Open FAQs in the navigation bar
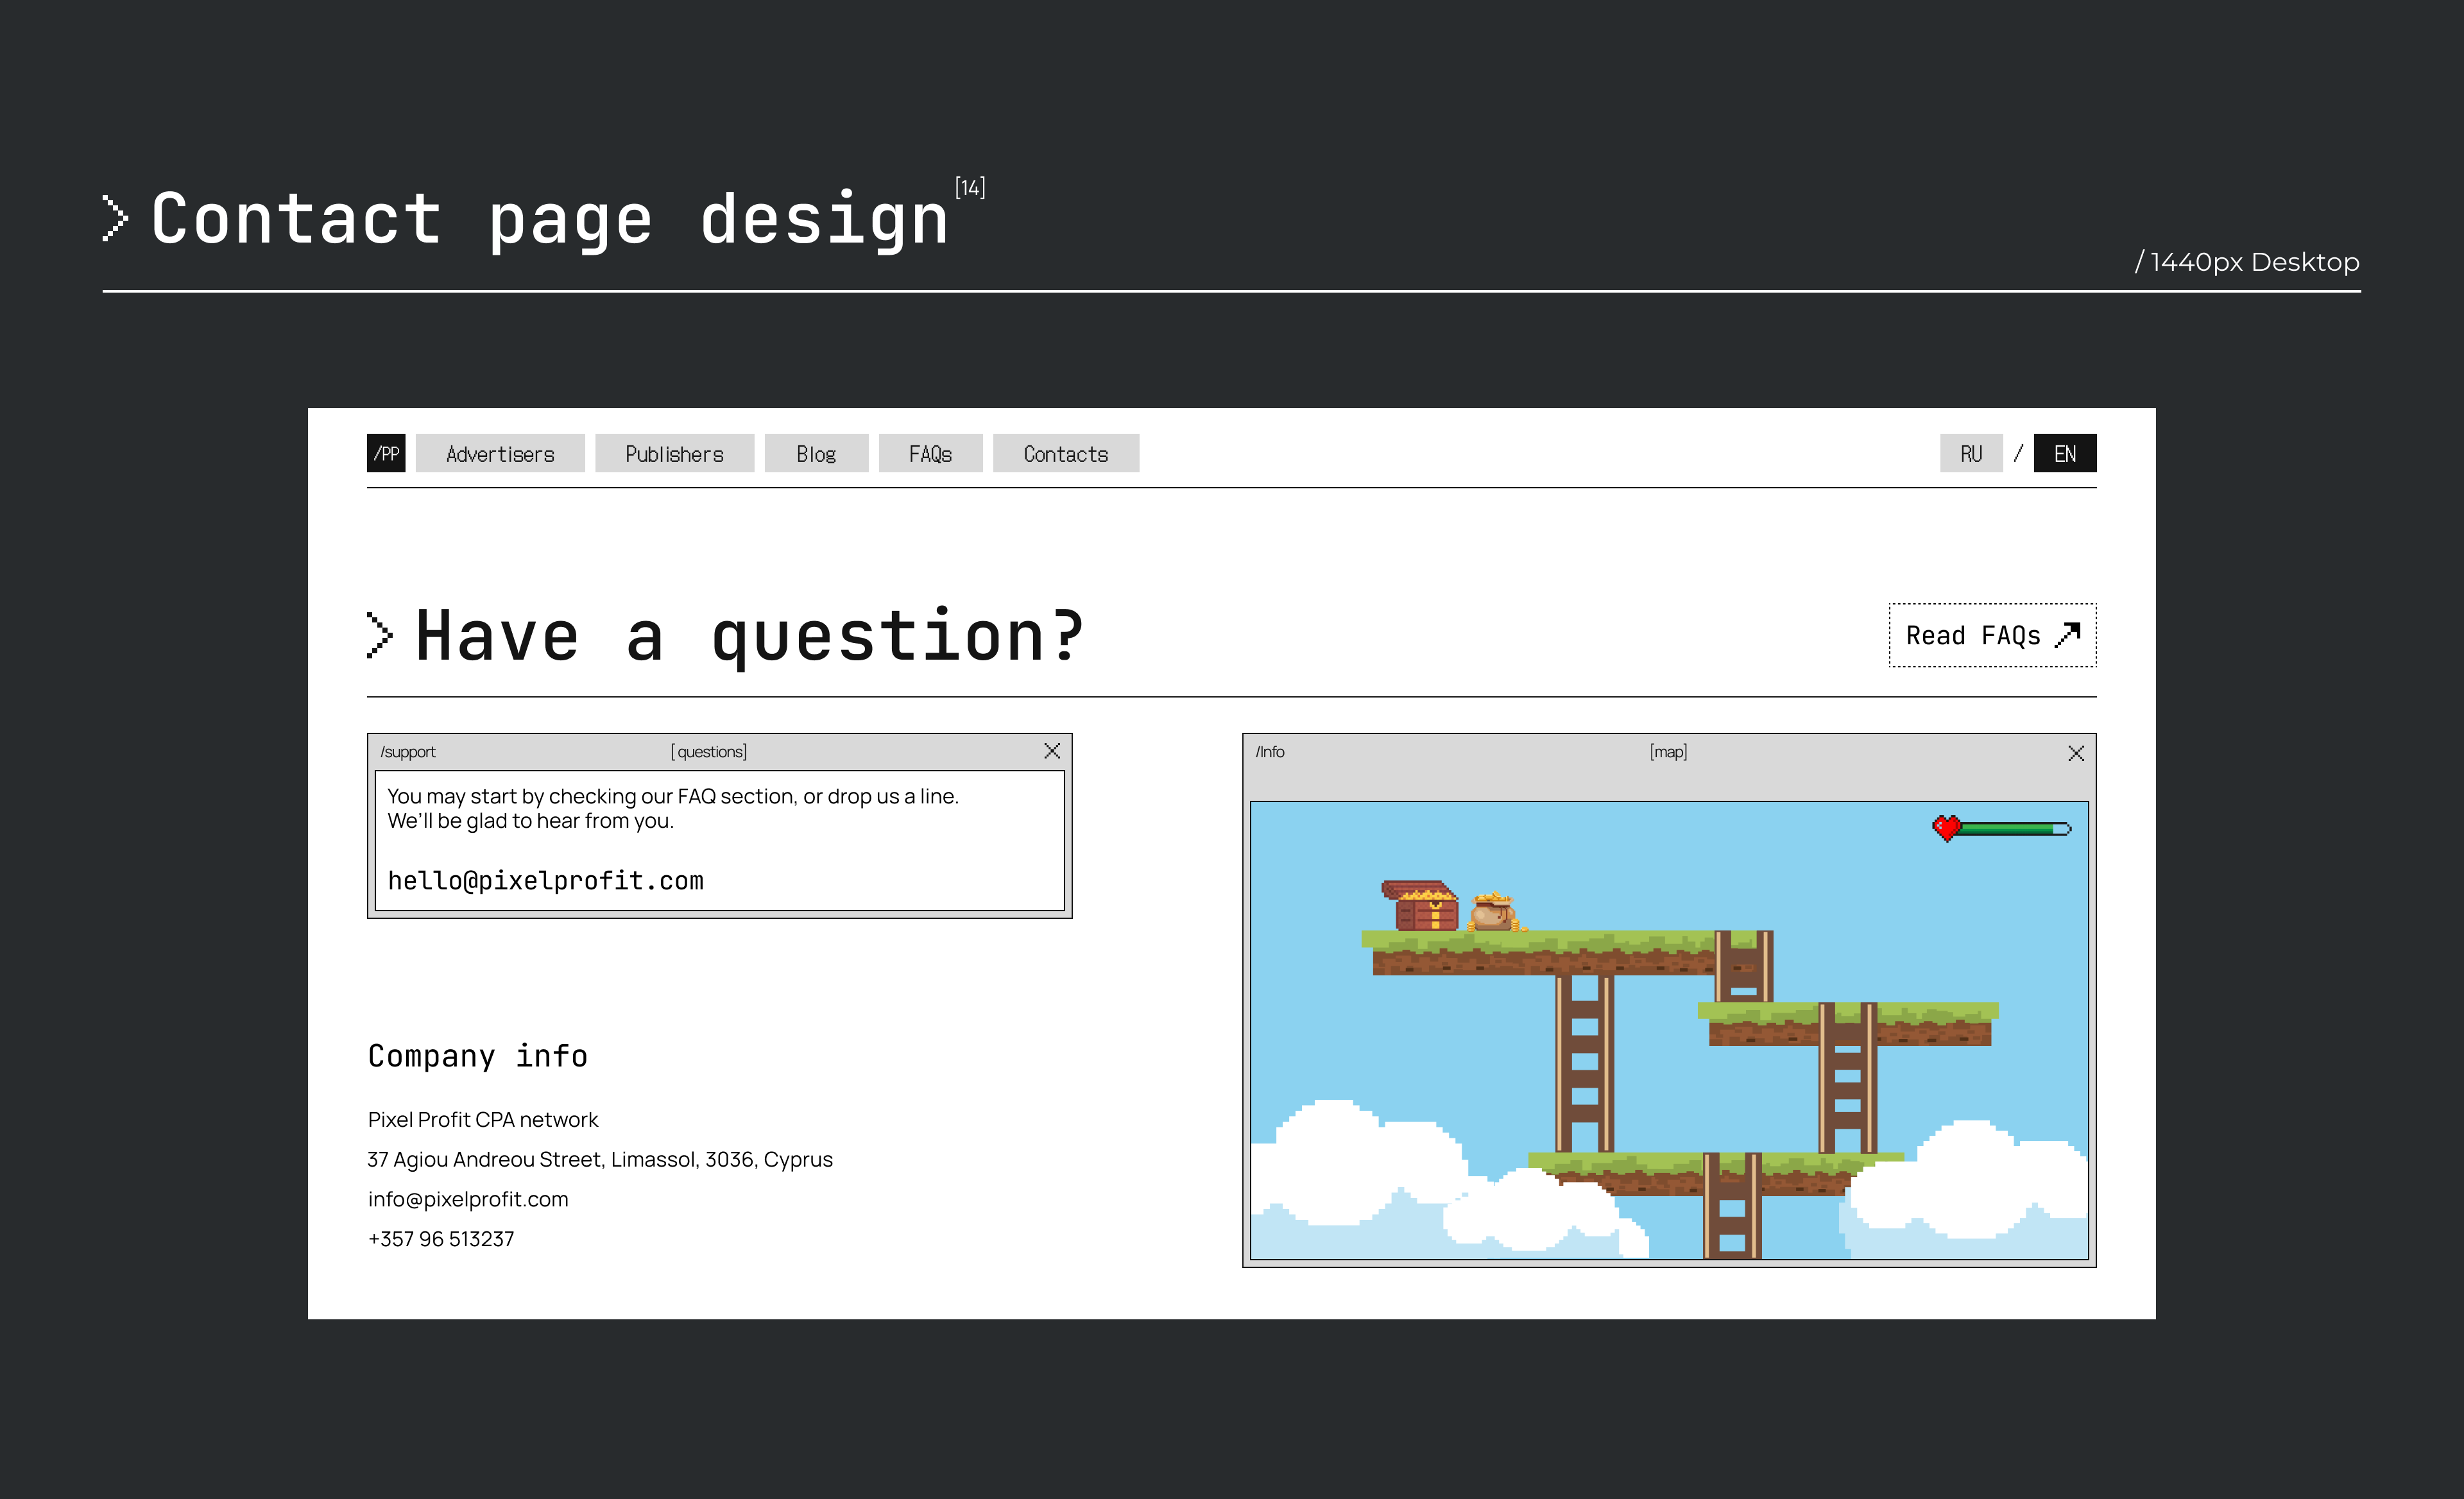 (x=930, y=453)
